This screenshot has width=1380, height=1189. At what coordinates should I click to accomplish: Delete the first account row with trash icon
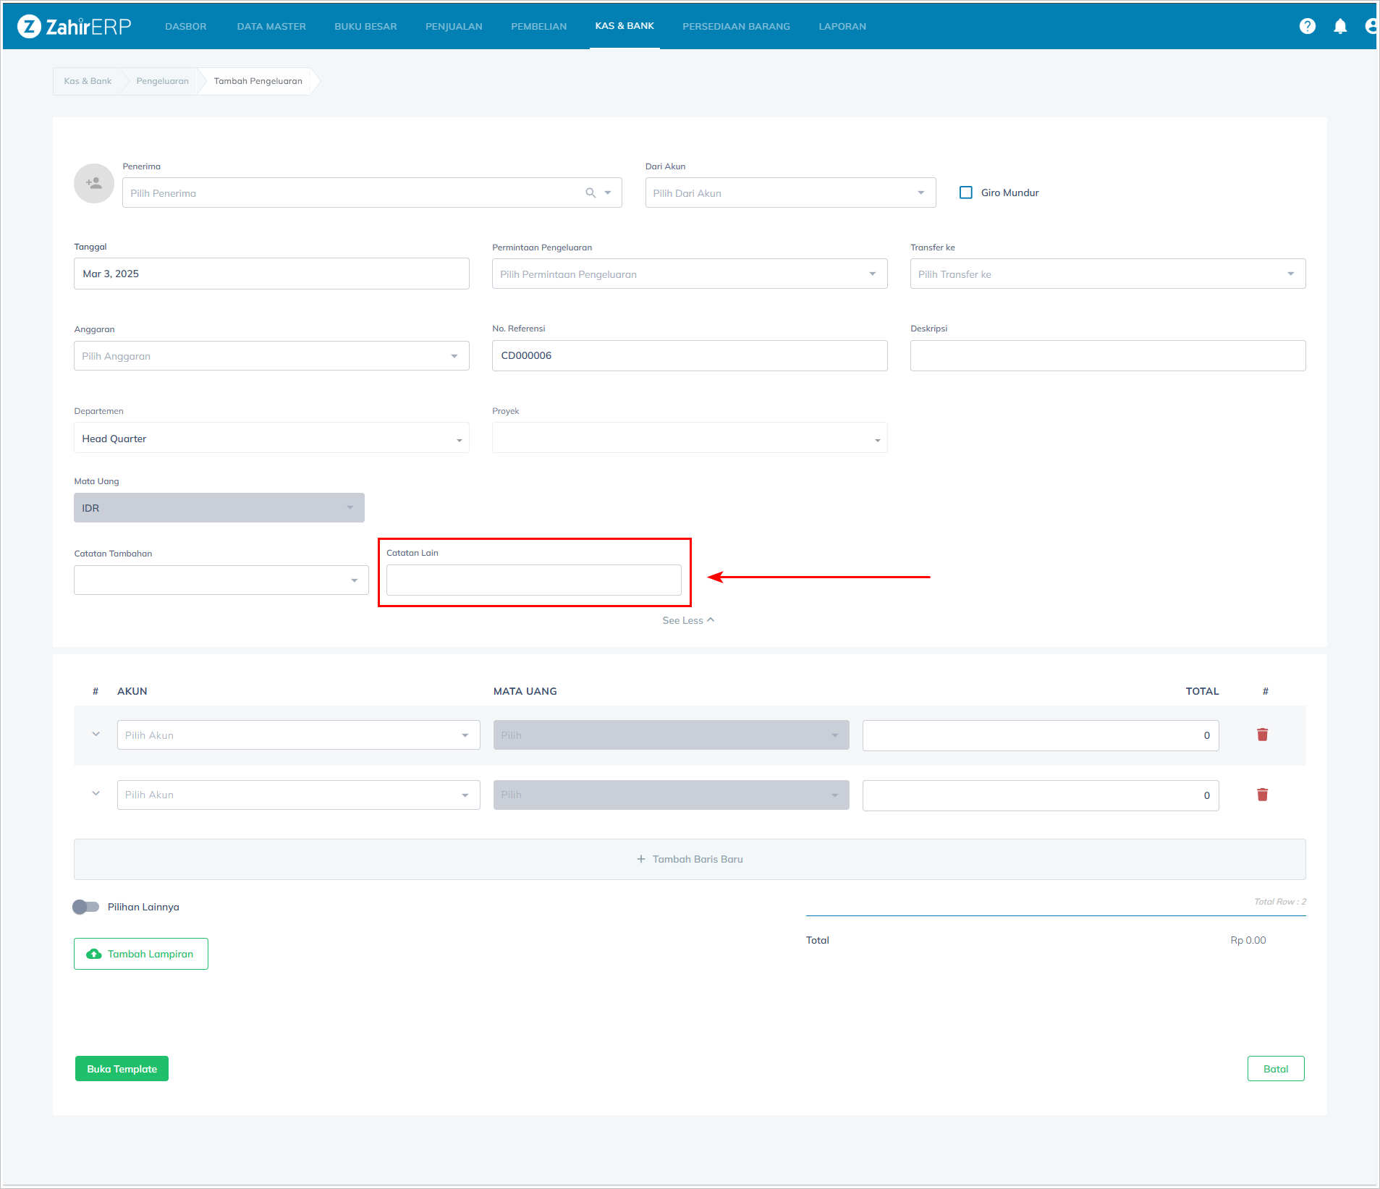coord(1262,735)
